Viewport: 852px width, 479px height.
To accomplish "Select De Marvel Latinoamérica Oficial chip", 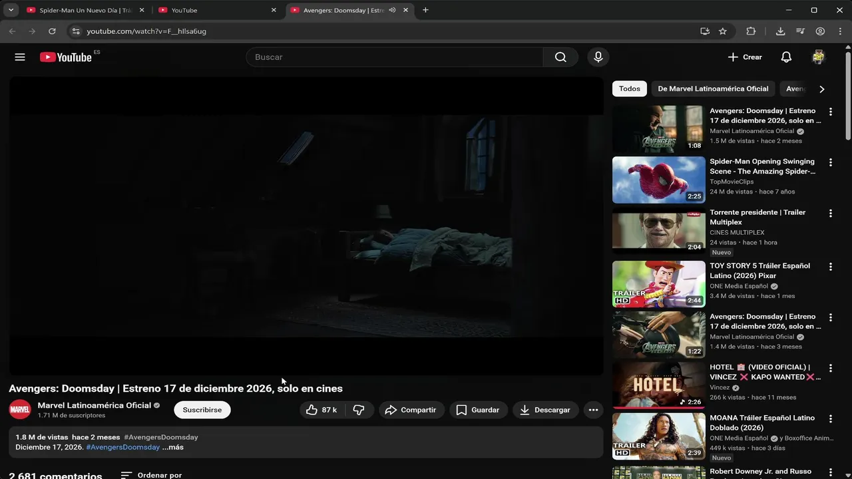I will [x=713, y=88].
